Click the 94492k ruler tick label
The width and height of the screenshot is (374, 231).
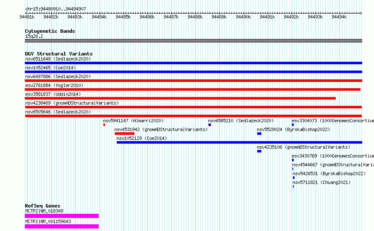(291, 17)
